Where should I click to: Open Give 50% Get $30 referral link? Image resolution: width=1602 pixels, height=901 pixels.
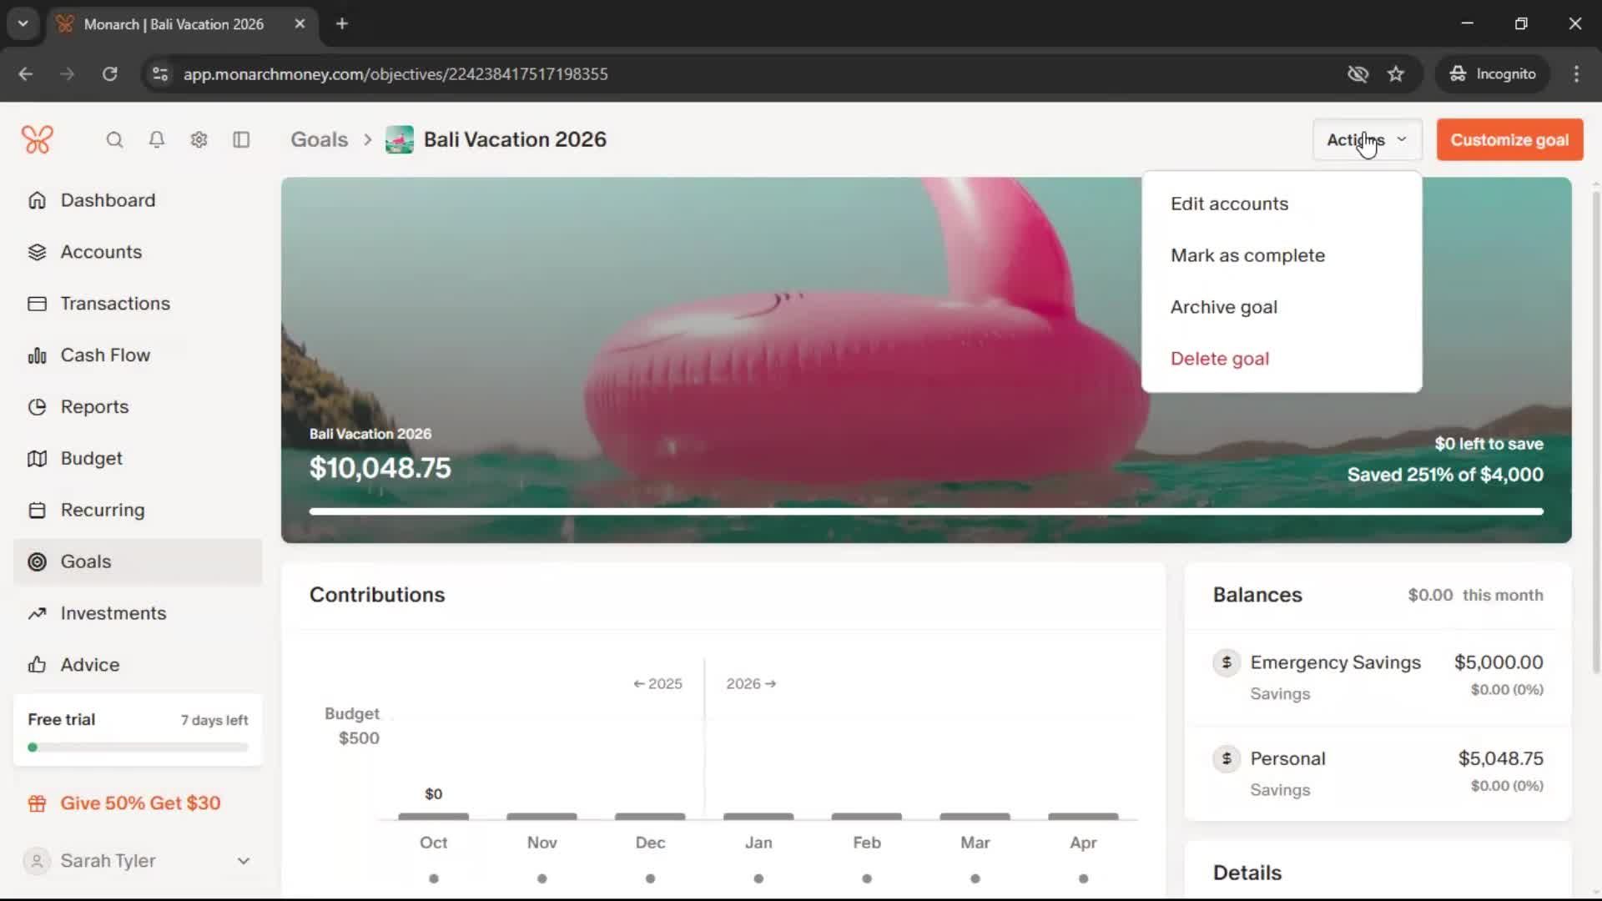140,803
